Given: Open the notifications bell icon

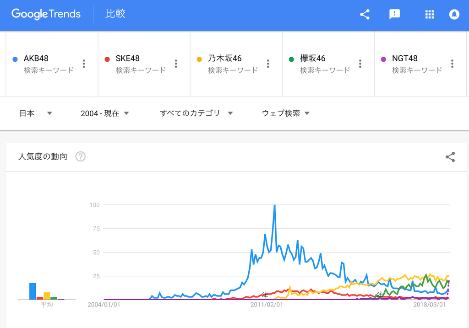Looking at the screenshot, I should coord(454,14).
